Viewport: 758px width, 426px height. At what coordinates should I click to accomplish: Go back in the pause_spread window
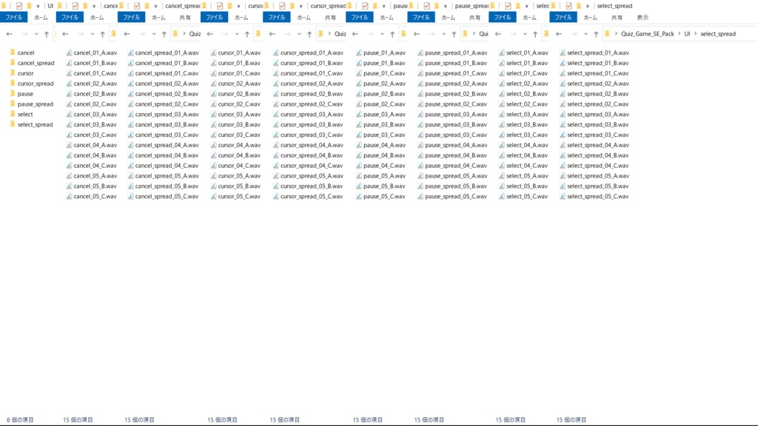[x=417, y=34]
